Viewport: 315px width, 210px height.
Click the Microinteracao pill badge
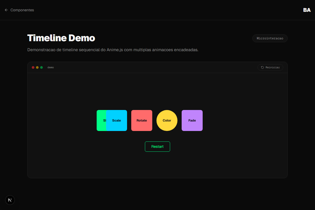coord(270,38)
